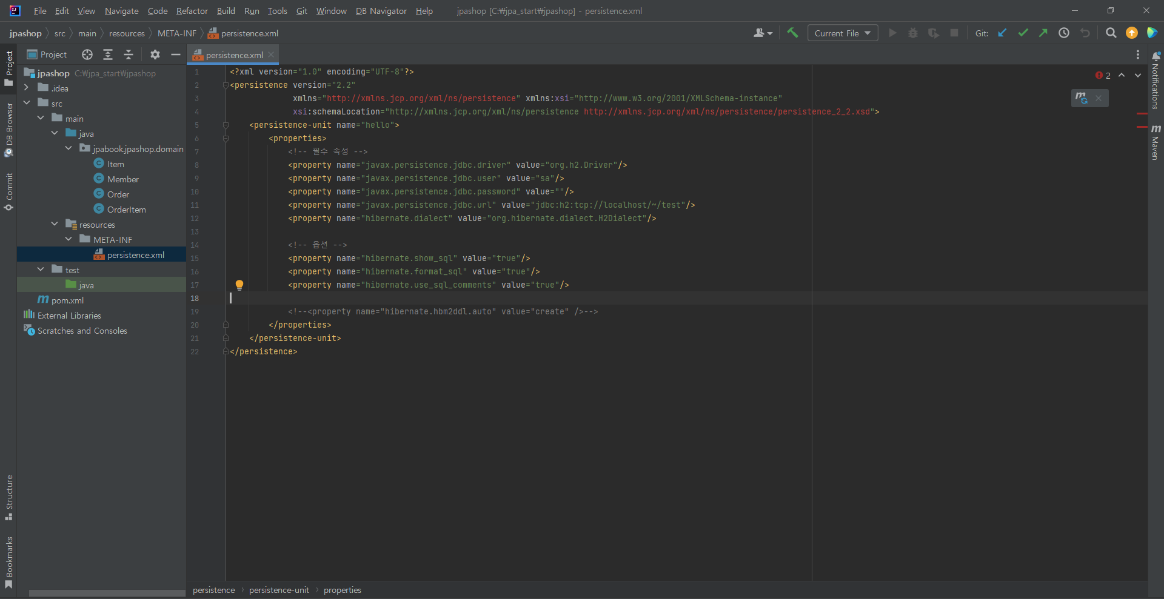Image resolution: width=1164 pixels, height=599 pixels.
Task: Click Expand All in Project panel
Action: click(108, 55)
